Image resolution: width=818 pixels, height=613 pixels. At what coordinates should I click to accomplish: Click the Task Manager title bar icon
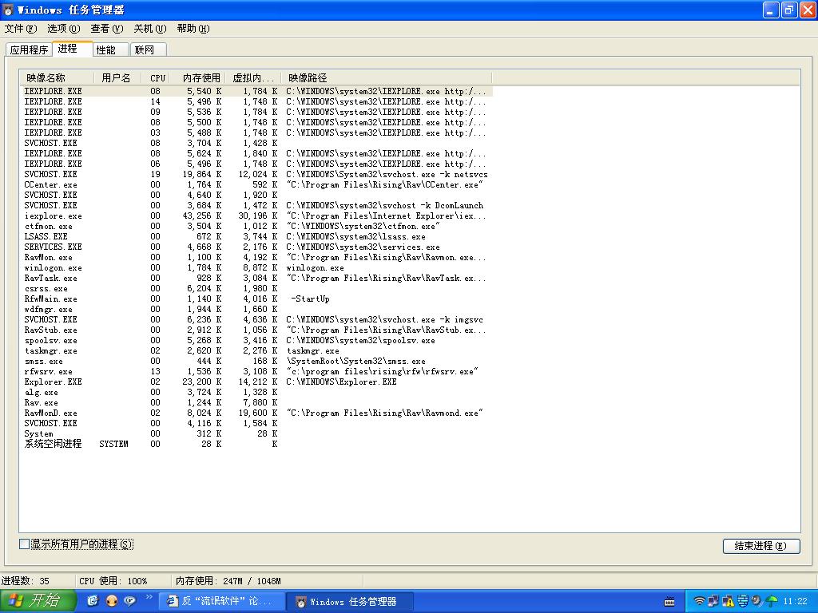8,10
